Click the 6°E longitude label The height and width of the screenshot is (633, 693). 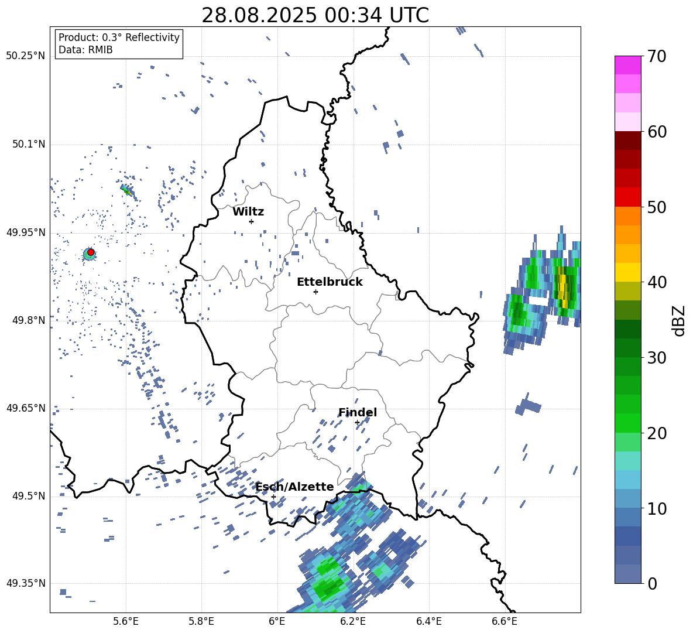click(277, 621)
